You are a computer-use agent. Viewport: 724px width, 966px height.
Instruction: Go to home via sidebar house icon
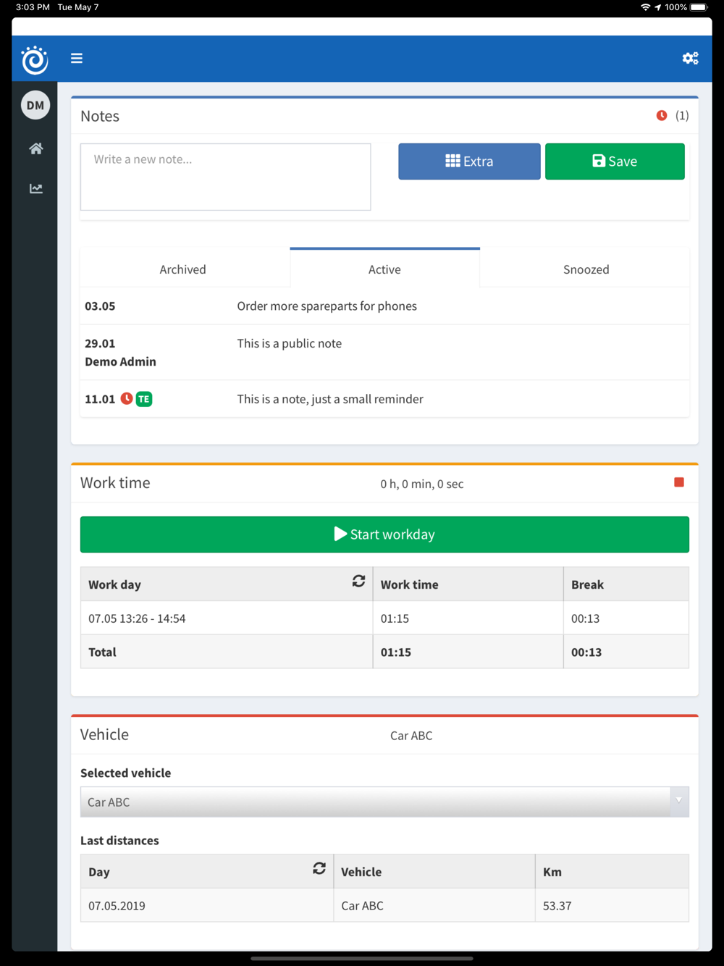tap(35, 148)
